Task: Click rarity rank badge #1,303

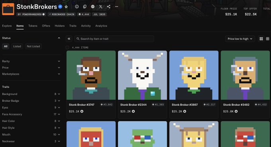Action: tap(158, 104)
